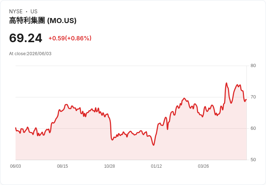Click the +0.59(+0.86%) price change text
The image size is (266, 185).
70,38
